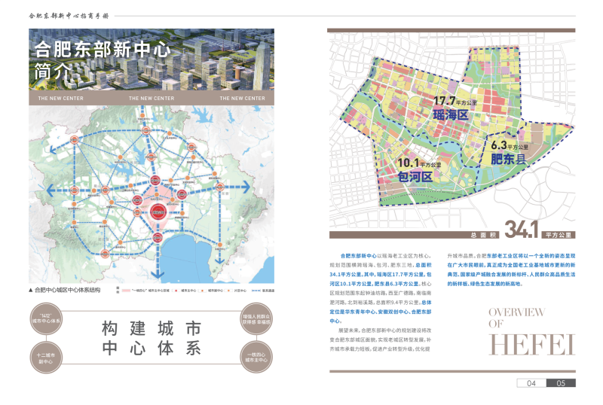Select the 包河区 district label

415,176
